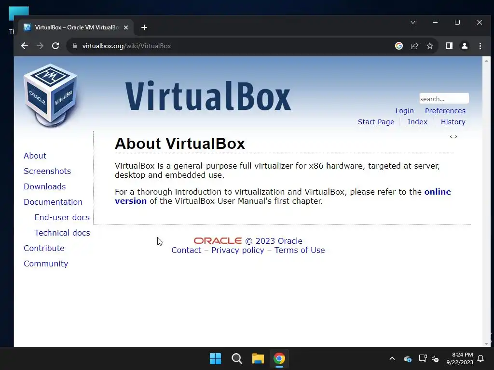The width and height of the screenshot is (494, 370).
Task: Open End-user docs
Action: (x=62, y=217)
